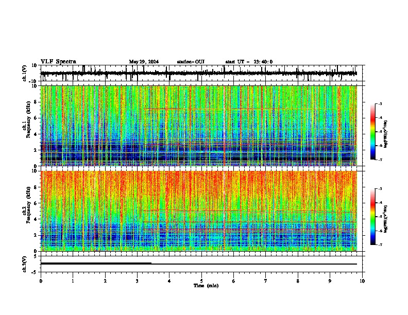Click time-axis tick label "7"
408x315 pixels.
coord(266,281)
